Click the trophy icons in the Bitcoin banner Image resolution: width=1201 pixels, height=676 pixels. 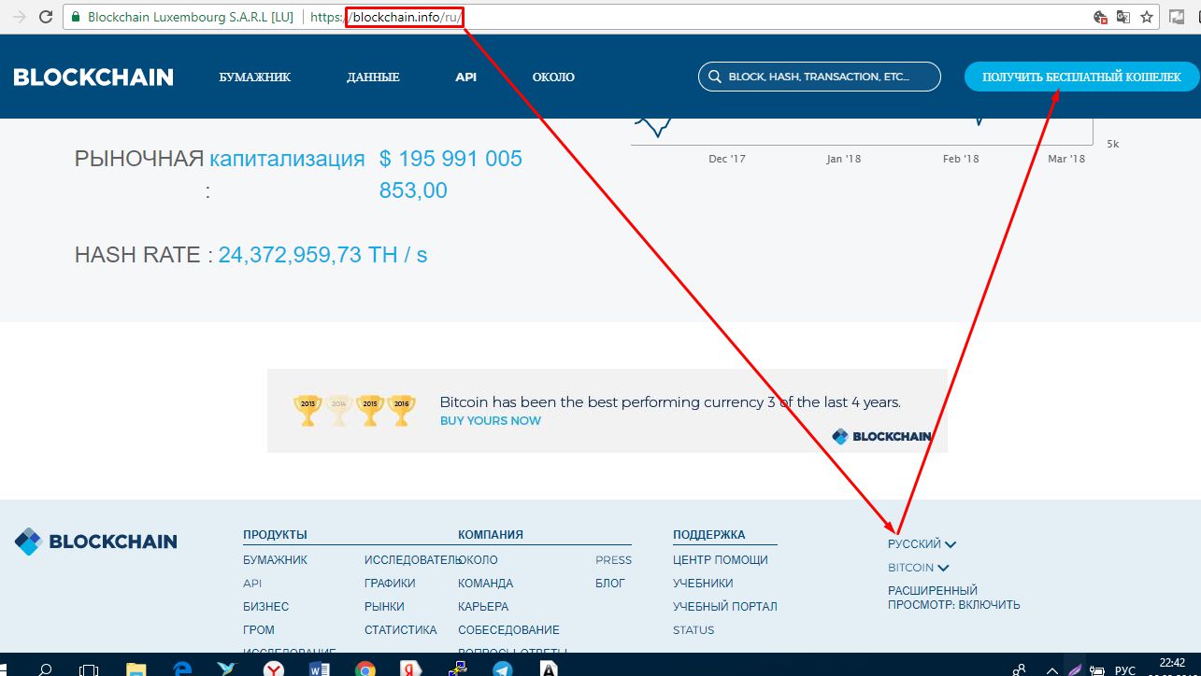pos(354,410)
